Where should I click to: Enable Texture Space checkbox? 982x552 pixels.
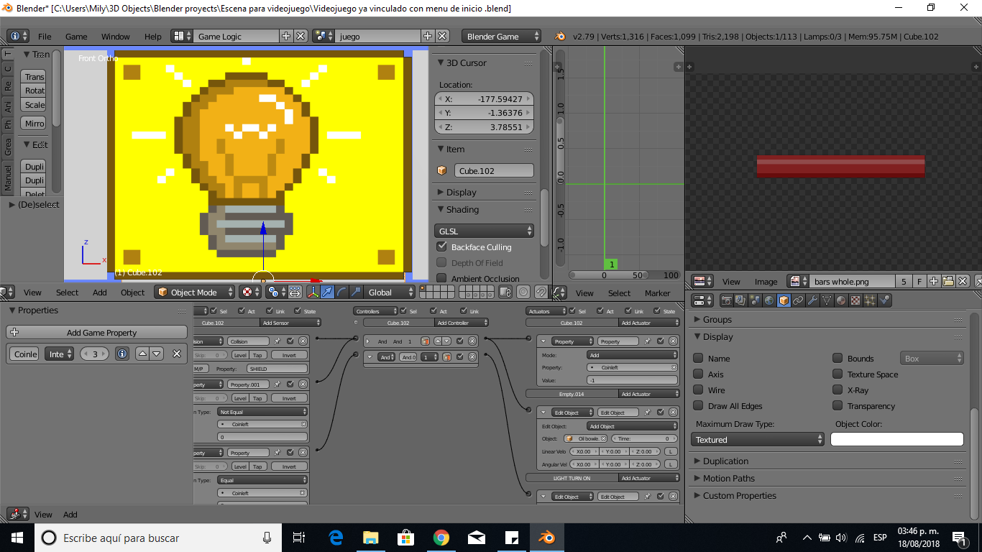838,374
